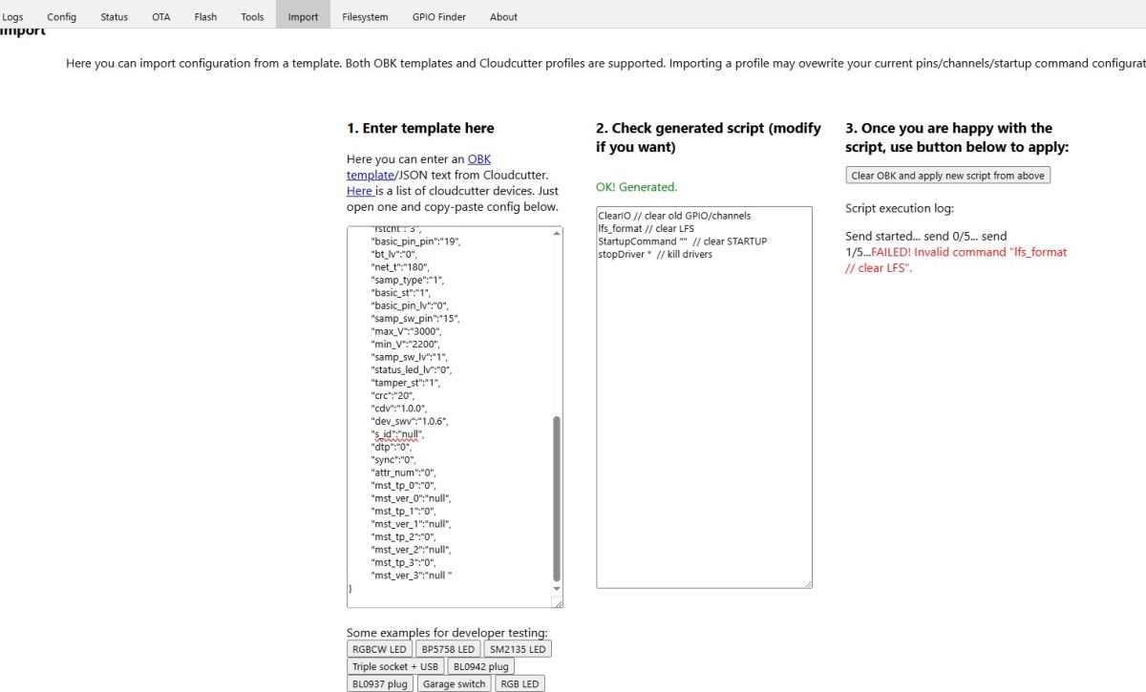Open the GPIO Finder tab

point(439,16)
